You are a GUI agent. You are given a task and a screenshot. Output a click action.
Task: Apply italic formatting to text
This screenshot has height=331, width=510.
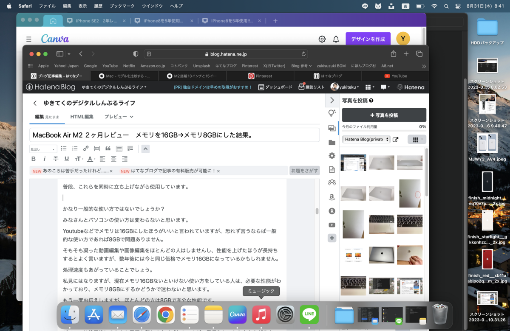tap(45, 158)
